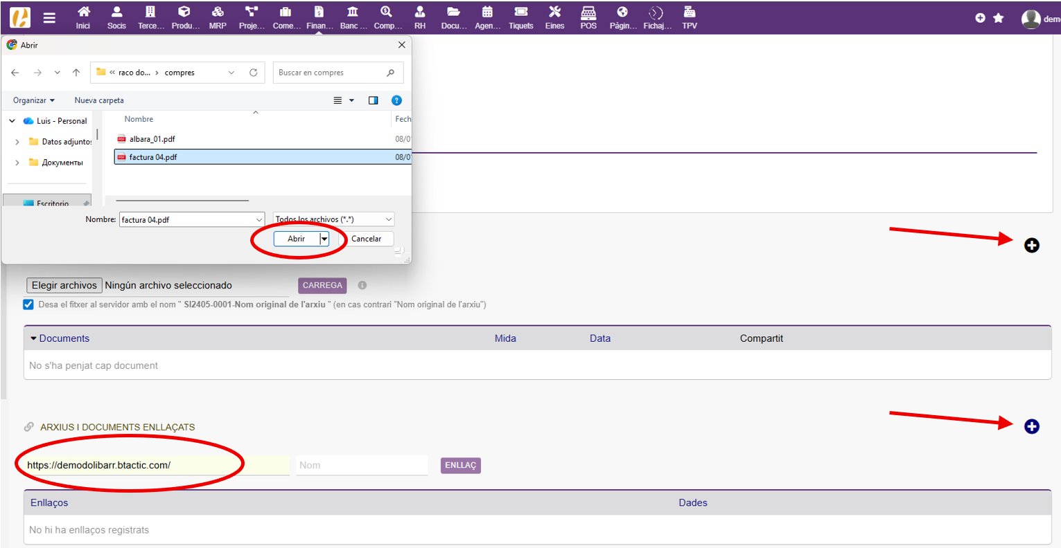Click the bookmark star icon in top bar
This screenshot has height=548, width=1061.
pos(999,18)
